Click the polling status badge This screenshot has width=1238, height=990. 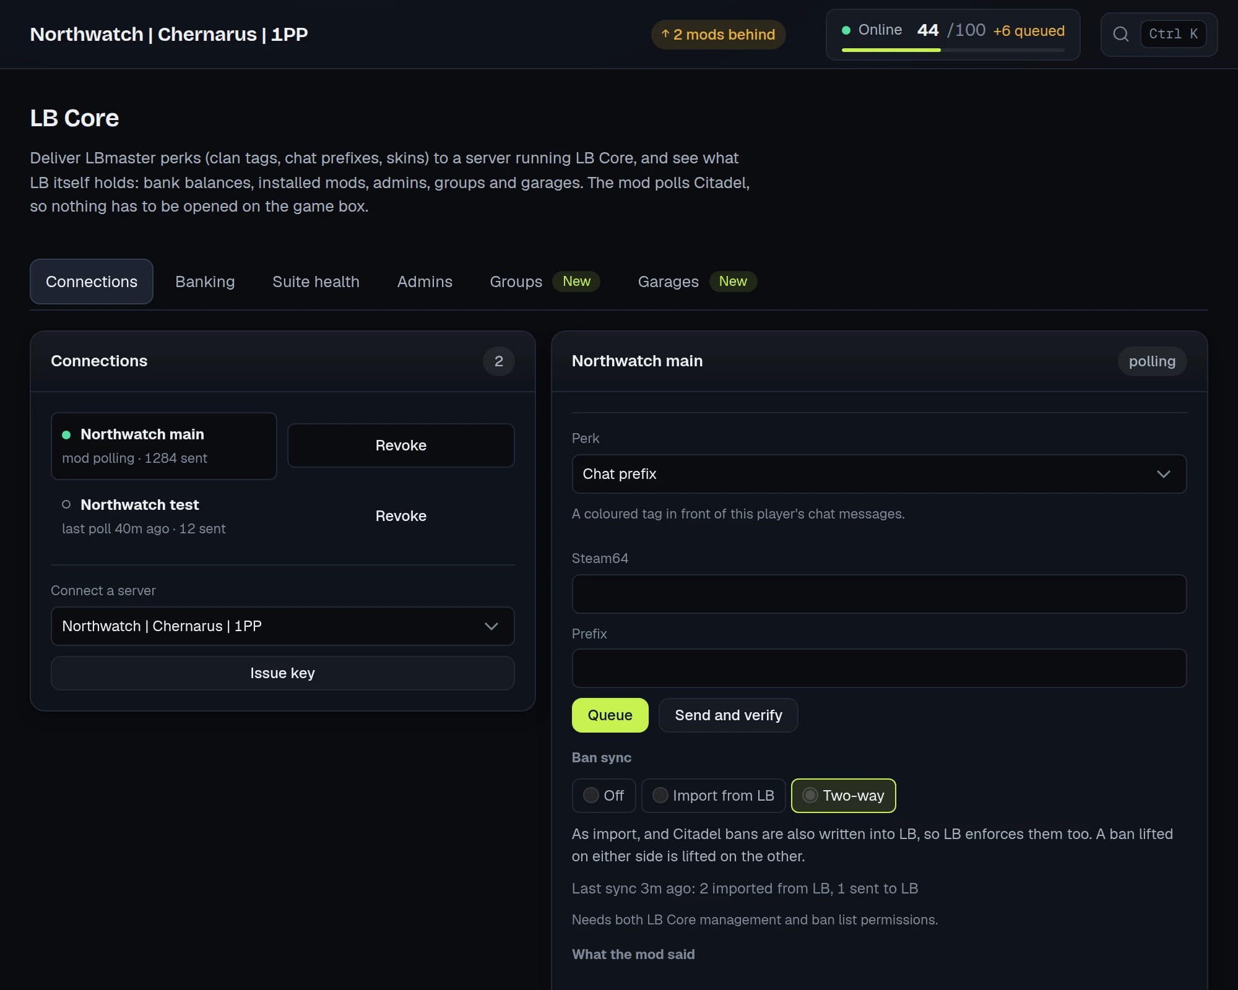click(x=1152, y=361)
